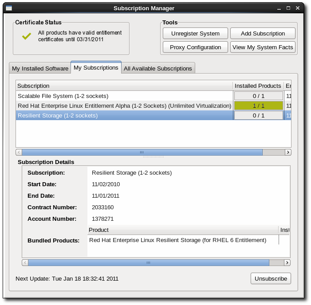The height and width of the screenshot is (305, 311).
Task: Sort by Installed Products column header
Action: (x=258, y=86)
